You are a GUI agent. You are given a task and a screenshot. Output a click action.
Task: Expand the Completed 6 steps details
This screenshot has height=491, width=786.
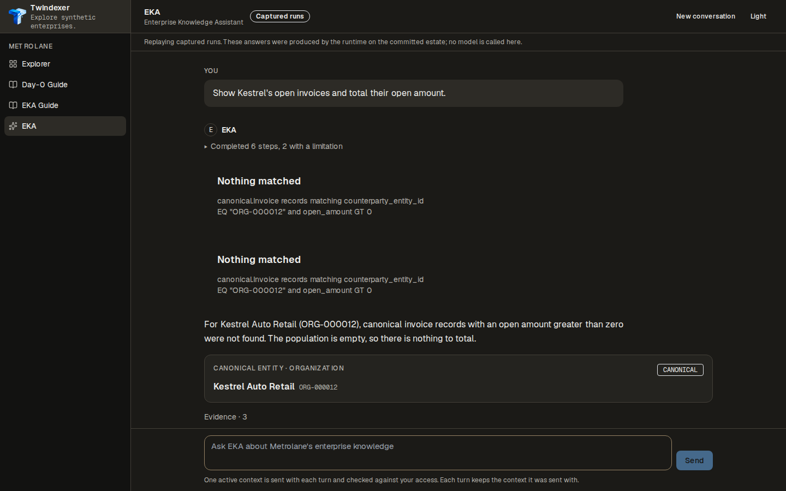(x=273, y=146)
